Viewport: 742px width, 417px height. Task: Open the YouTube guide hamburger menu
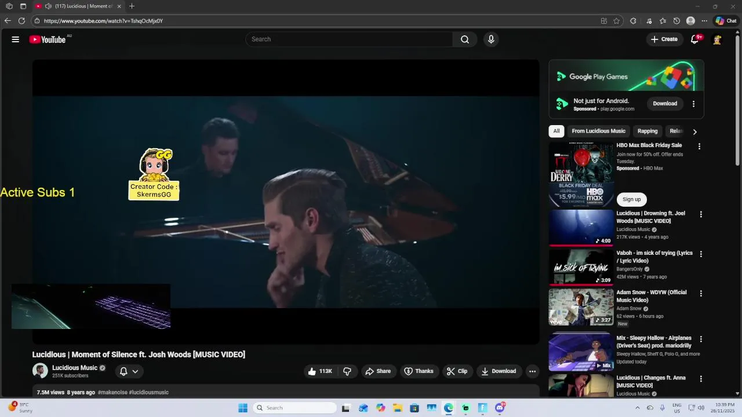pyautogui.click(x=16, y=39)
